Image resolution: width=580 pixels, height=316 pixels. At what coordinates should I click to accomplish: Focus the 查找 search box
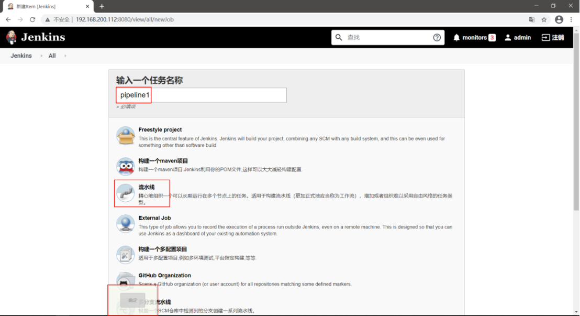pyautogui.click(x=388, y=37)
